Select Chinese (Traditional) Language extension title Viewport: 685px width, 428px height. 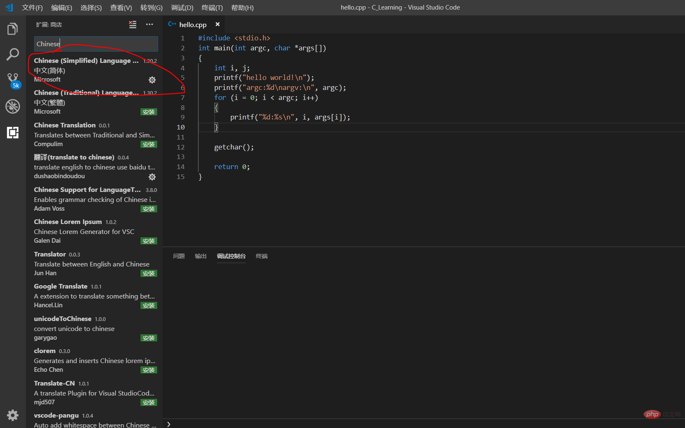point(86,92)
